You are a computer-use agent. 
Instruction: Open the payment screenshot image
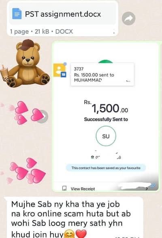pos(105,116)
